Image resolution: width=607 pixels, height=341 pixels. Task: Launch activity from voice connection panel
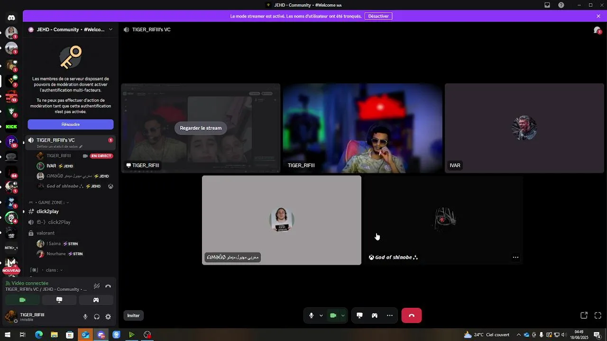click(x=96, y=300)
